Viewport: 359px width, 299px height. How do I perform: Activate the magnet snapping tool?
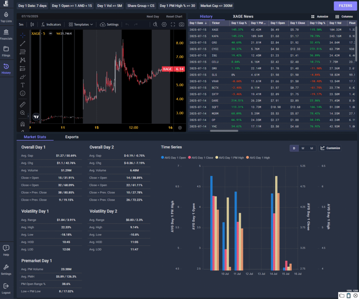pyautogui.click(x=22, y=124)
